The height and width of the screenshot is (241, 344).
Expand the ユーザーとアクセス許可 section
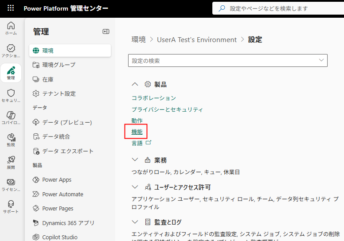tap(135, 187)
